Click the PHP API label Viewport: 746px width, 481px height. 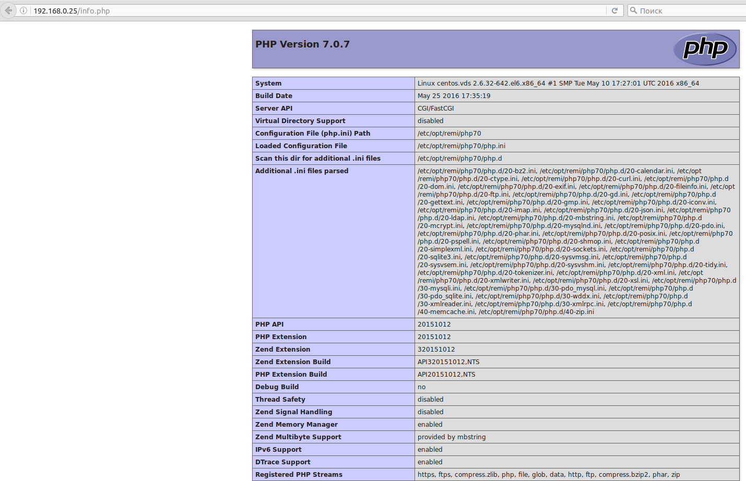(269, 324)
